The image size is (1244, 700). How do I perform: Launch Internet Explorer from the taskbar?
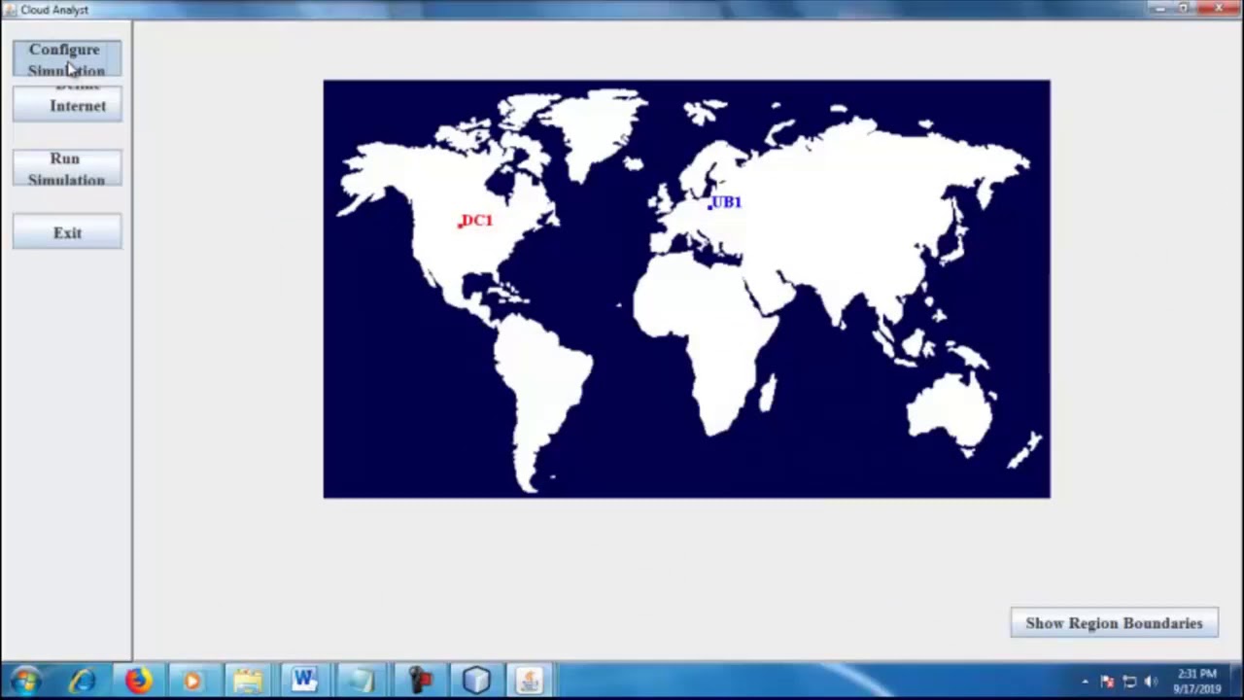point(83,681)
